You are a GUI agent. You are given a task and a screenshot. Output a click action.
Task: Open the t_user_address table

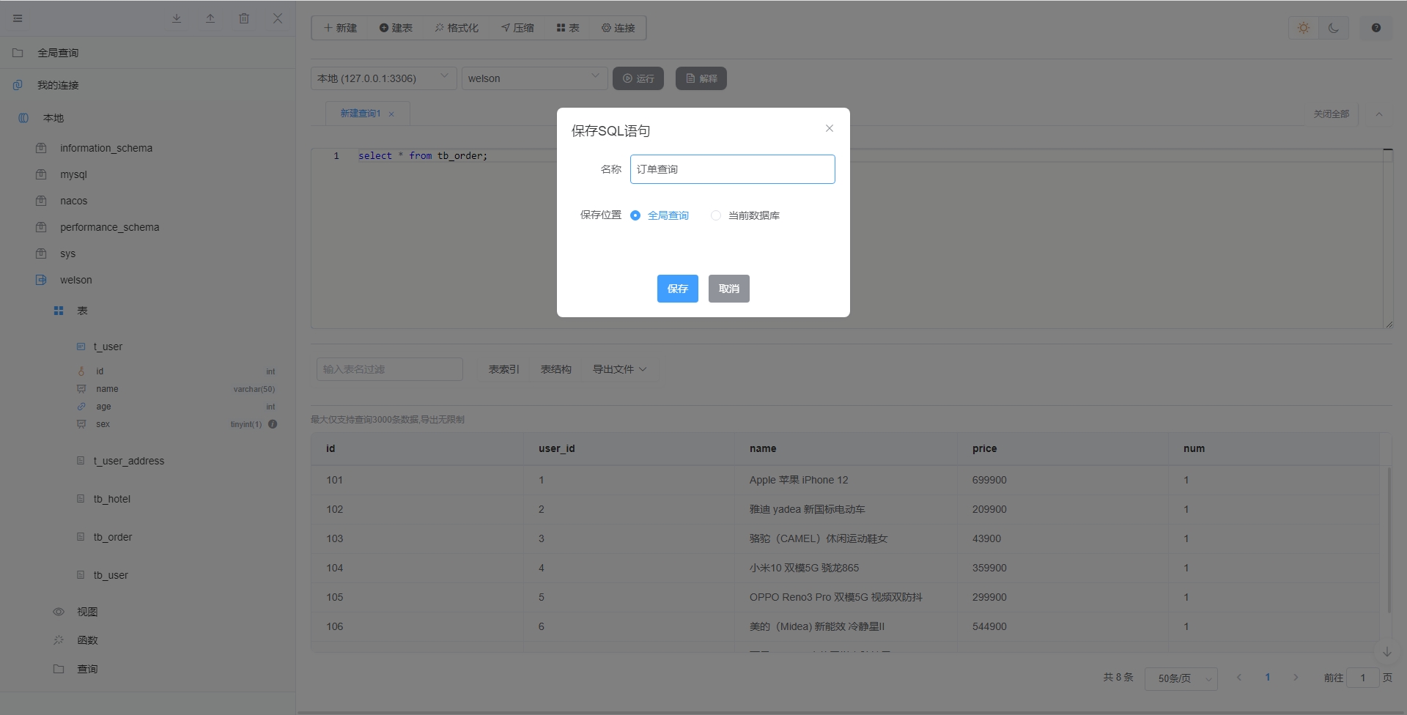(128, 461)
